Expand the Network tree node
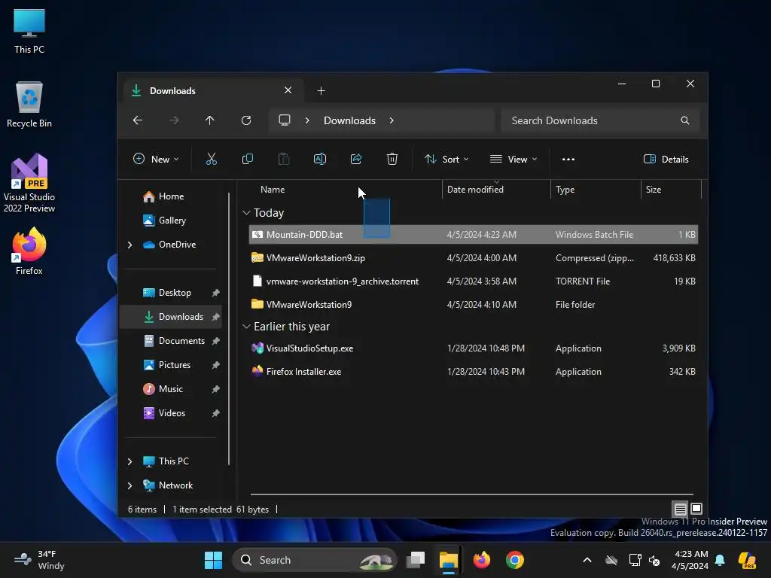 (130, 485)
